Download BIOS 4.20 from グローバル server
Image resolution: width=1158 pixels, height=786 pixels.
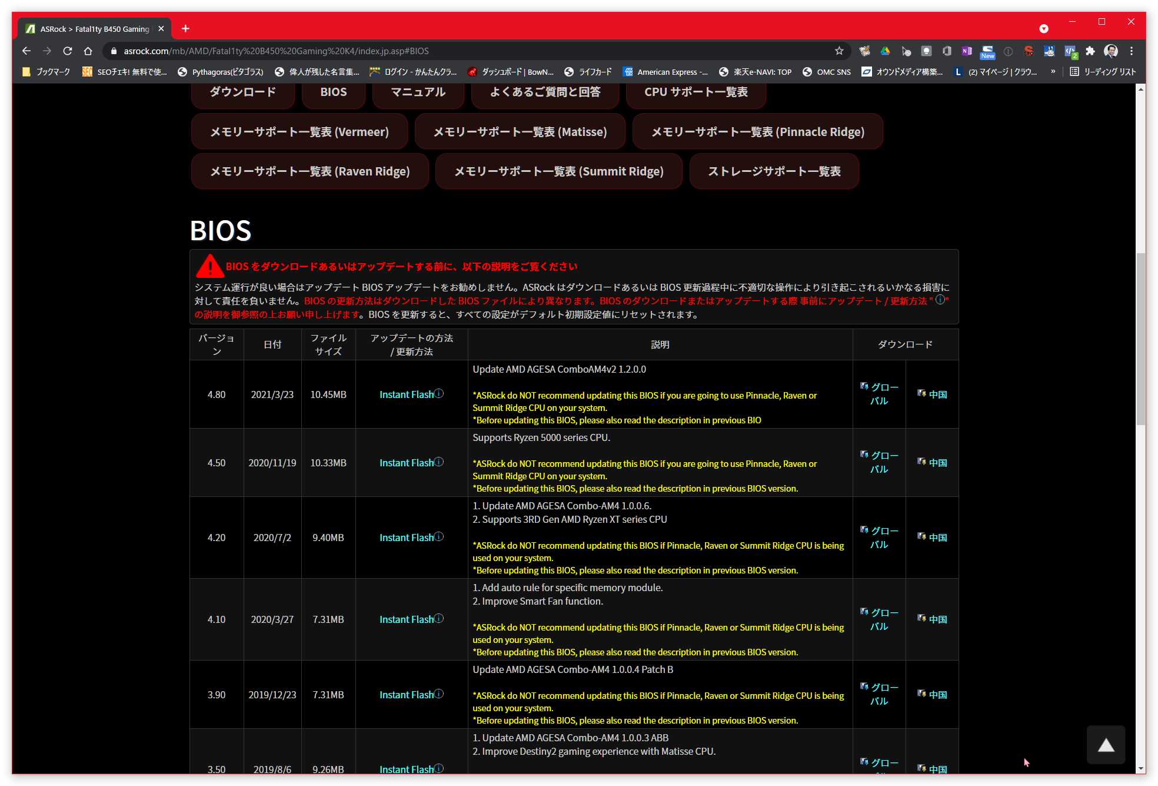pyautogui.click(x=879, y=538)
